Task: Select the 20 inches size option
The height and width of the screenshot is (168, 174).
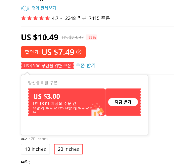Action: 68,149
